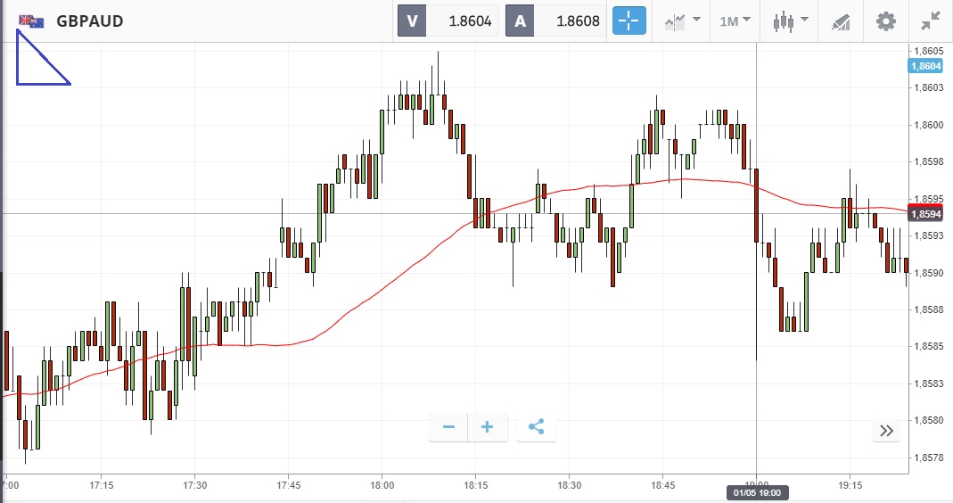Click the 1.8594 crosshair price label
Viewport: 953px width, 503px height.
point(925,213)
